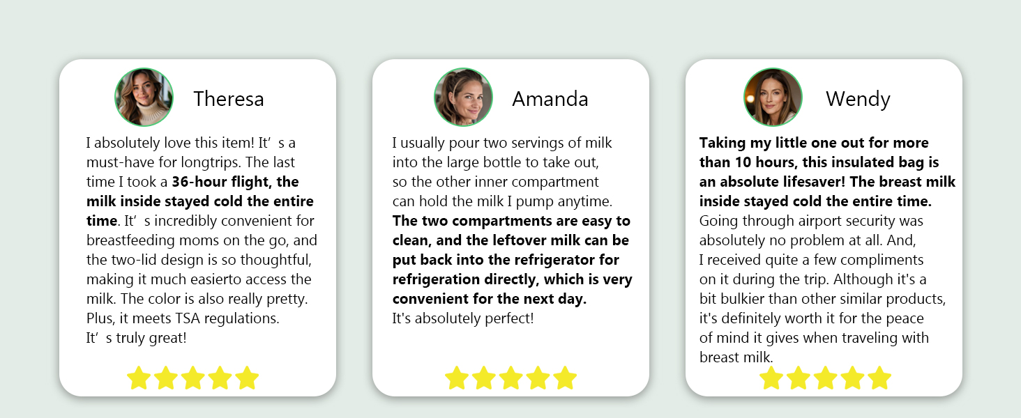1021x418 pixels.
Task: Click the first star in Amanda's rating
Action: tap(457, 378)
